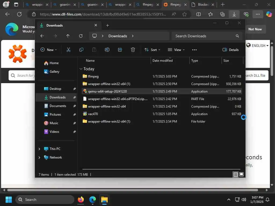
Task: Click the Windows Start button
Action: pos(9,200)
